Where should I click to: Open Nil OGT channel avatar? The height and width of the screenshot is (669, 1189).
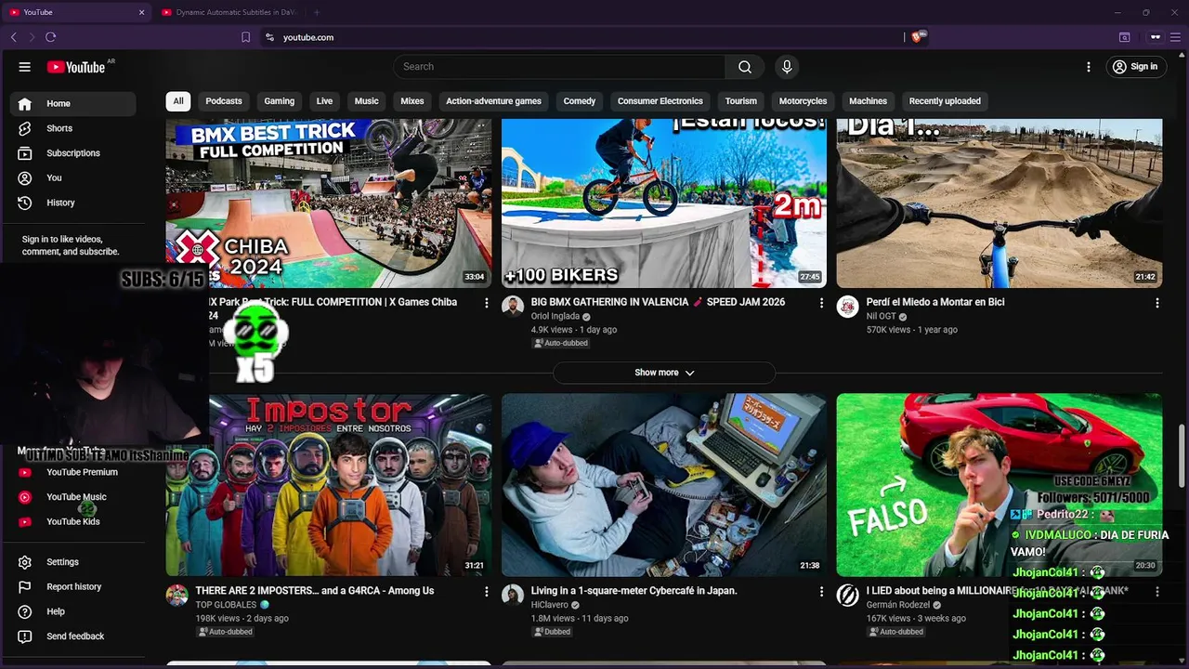(x=848, y=307)
